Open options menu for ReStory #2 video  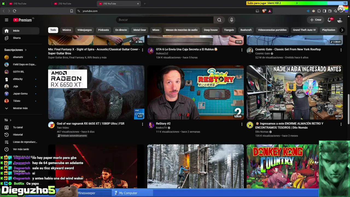click(x=242, y=124)
